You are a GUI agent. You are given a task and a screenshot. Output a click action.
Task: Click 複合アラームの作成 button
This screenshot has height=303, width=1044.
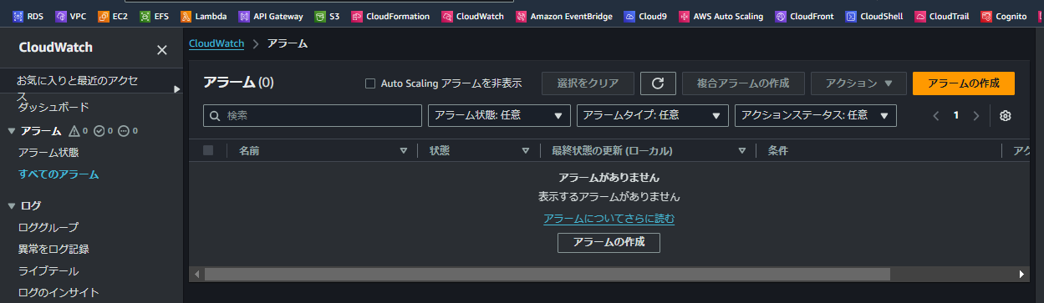click(x=744, y=83)
